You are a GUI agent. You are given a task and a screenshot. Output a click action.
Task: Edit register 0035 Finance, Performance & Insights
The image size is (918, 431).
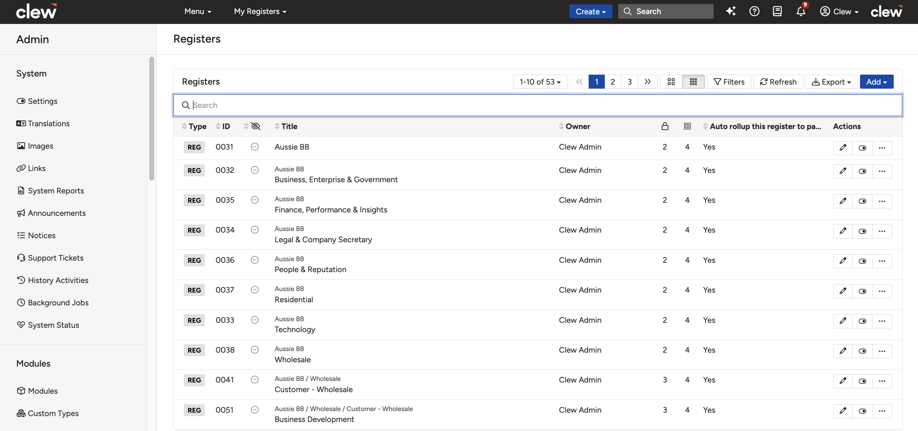pos(843,201)
